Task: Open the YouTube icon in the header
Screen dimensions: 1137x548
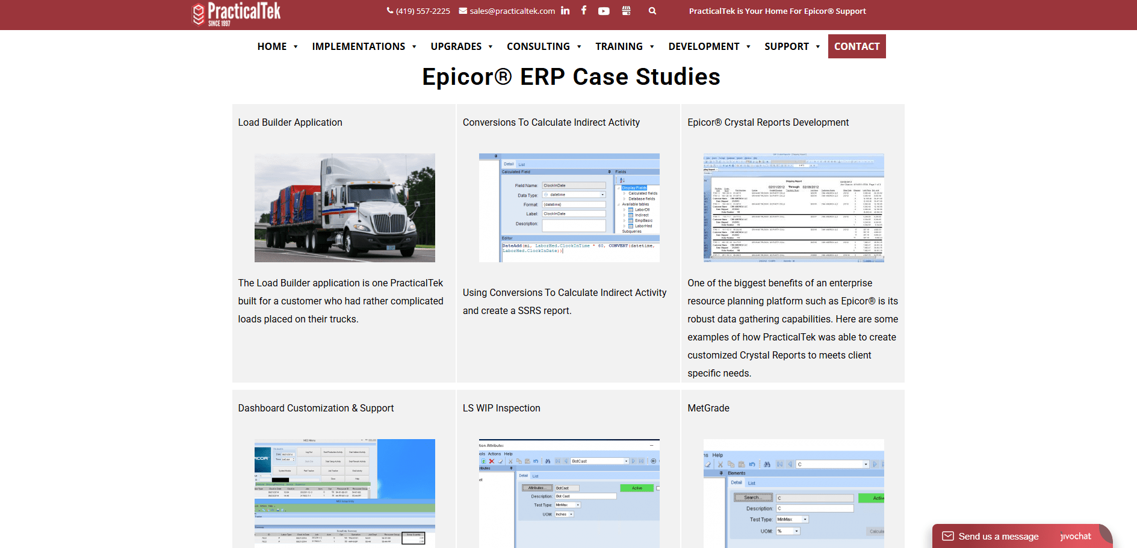Action: coord(604,11)
